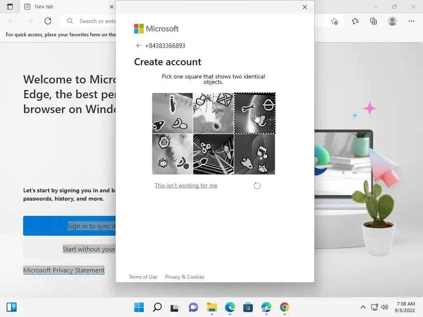Image resolution: width=423 pixels, height=317 pixels.
Task: Open Google Chrome from the taskbar
Action: 284,307
